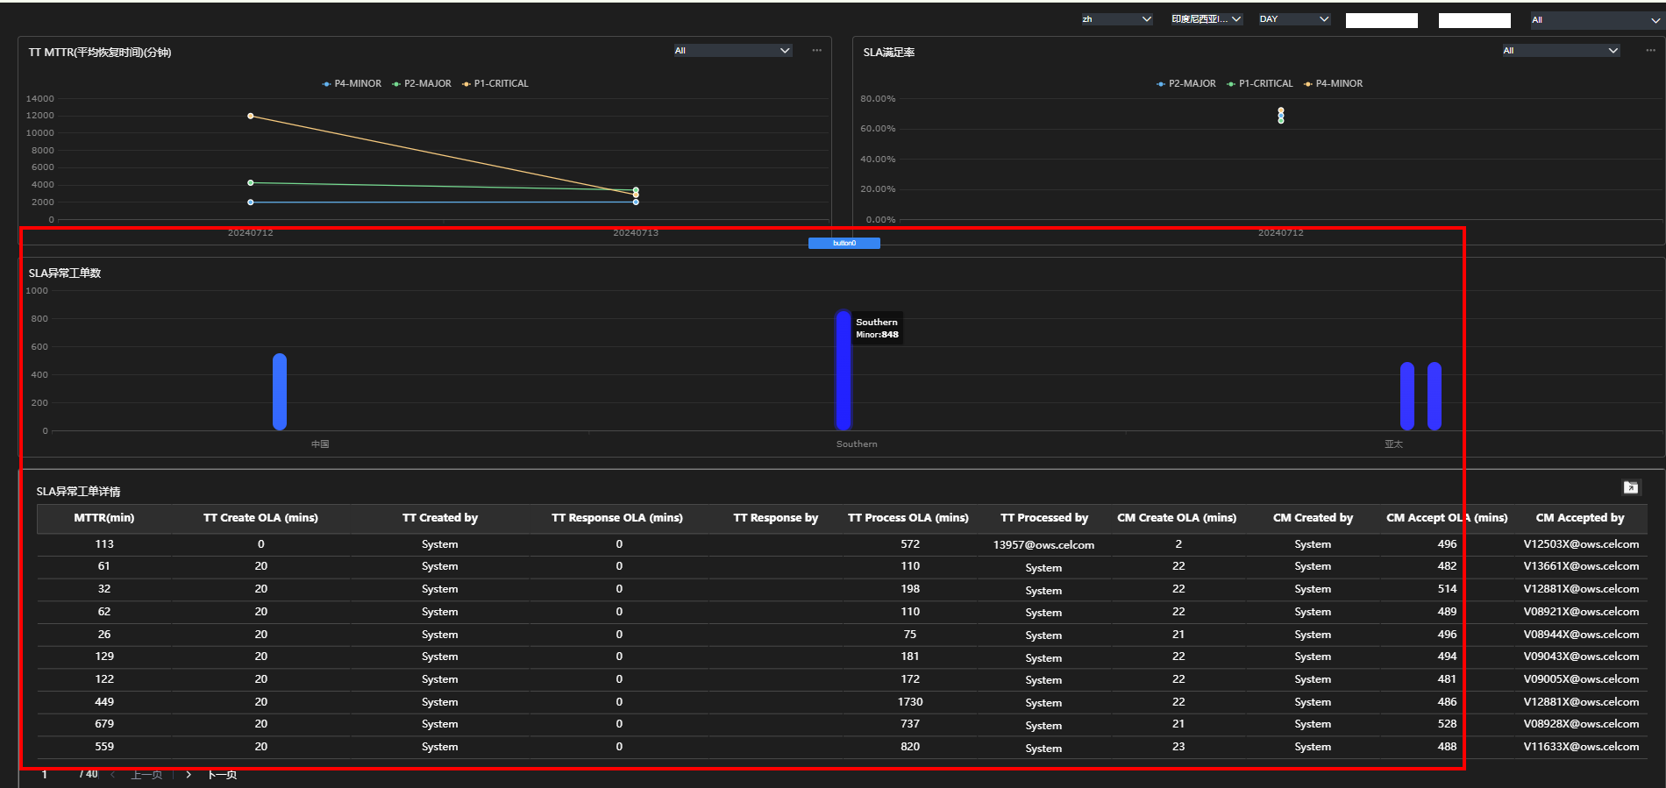Open the more options menu of SLA满足率 panel
1666x788 pixels.
[x=1649, y=50]
